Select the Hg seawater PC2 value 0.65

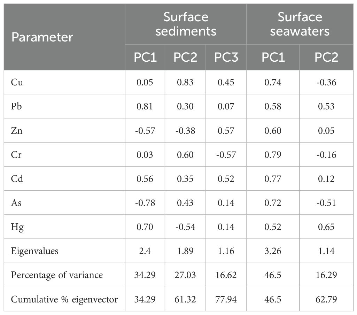coord(326,227)
